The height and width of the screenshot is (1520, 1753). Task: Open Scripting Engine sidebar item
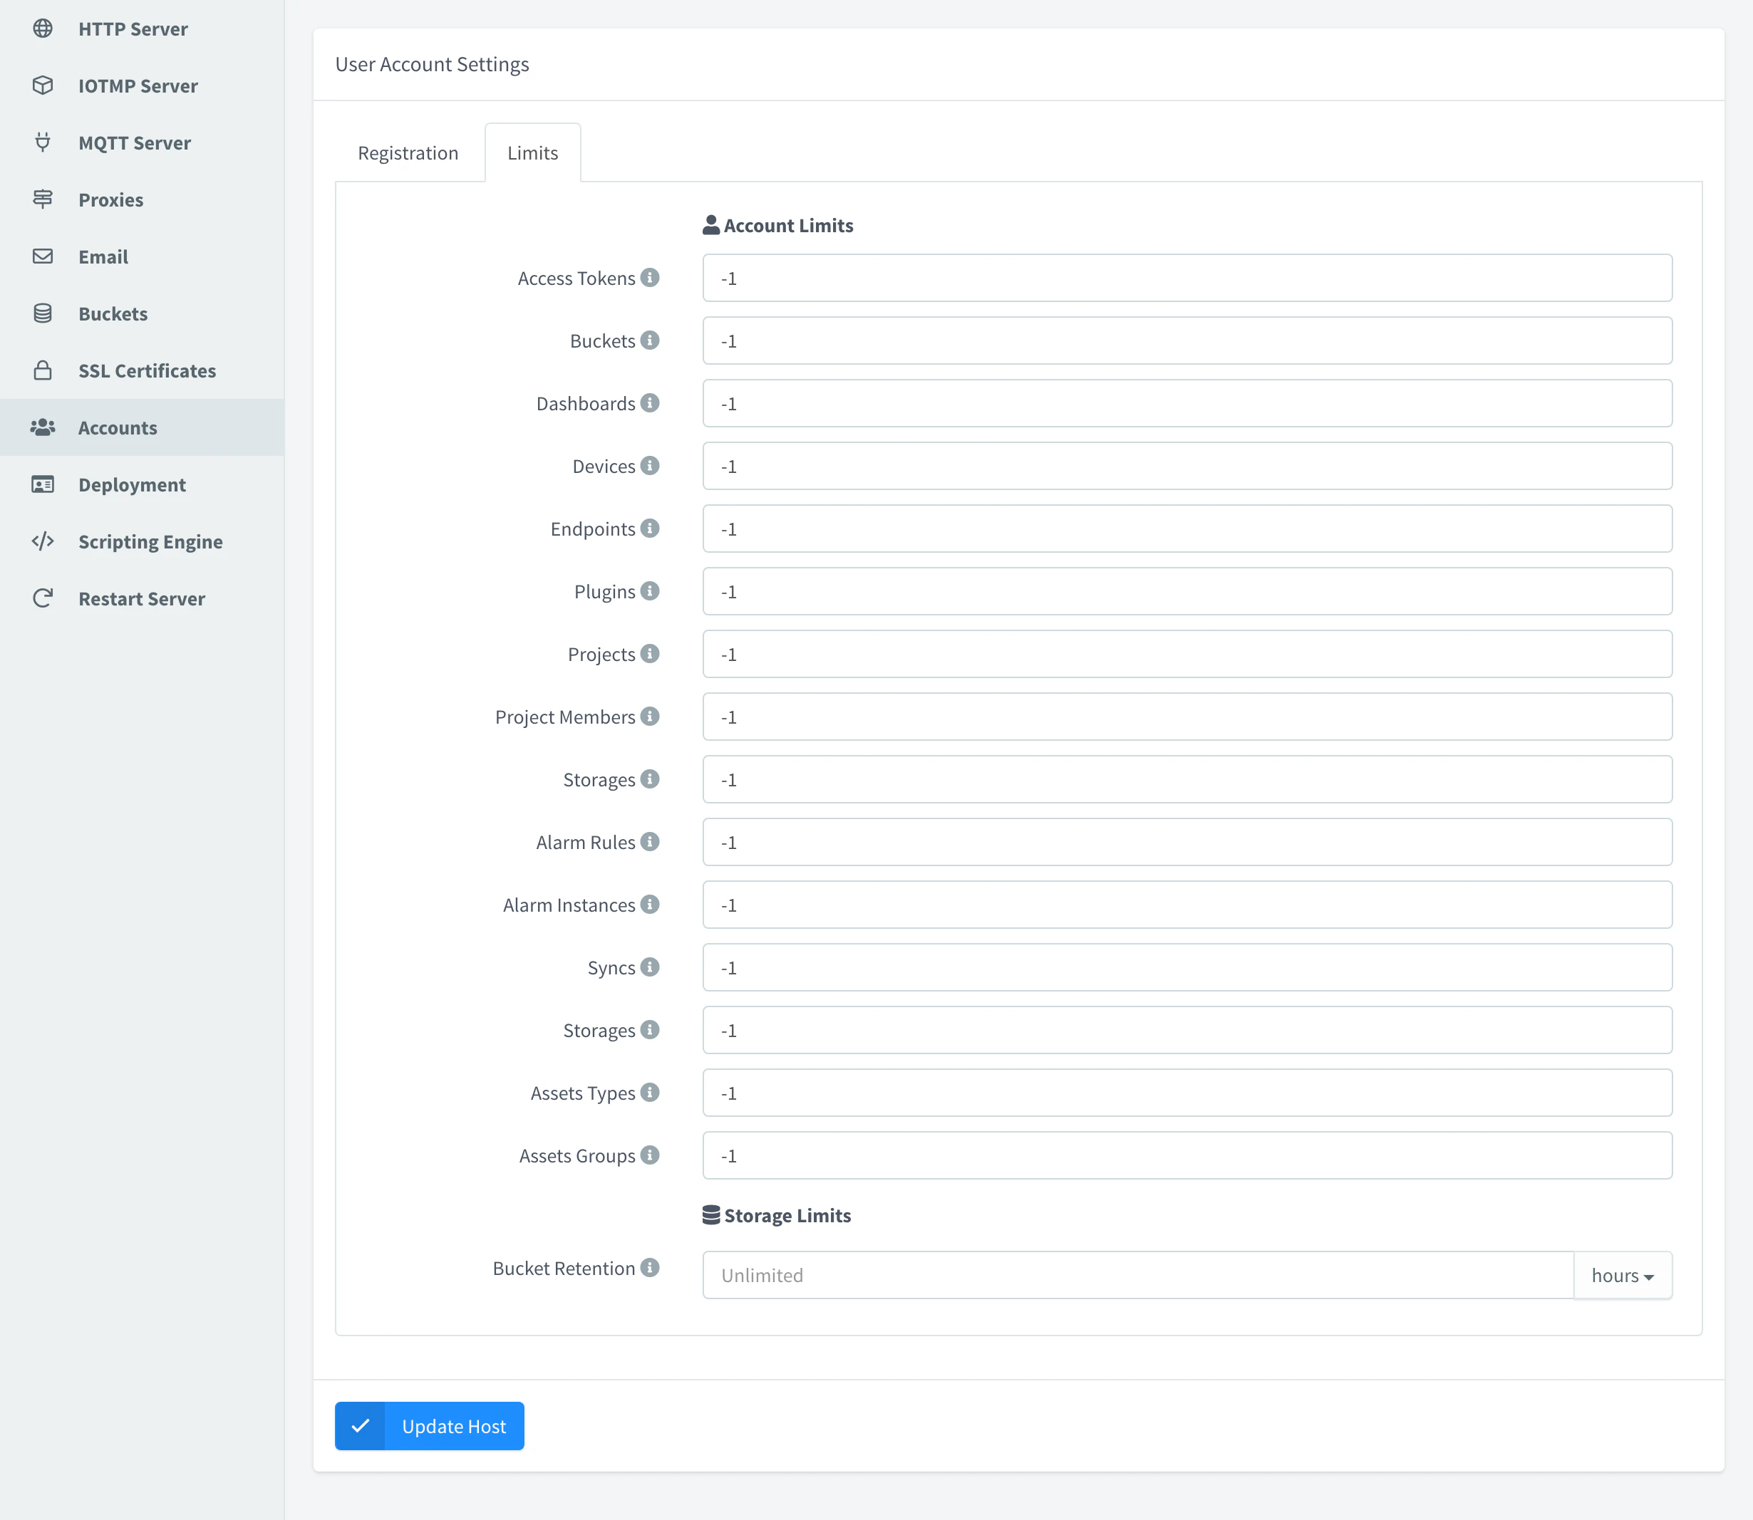(x=142, y=541)
